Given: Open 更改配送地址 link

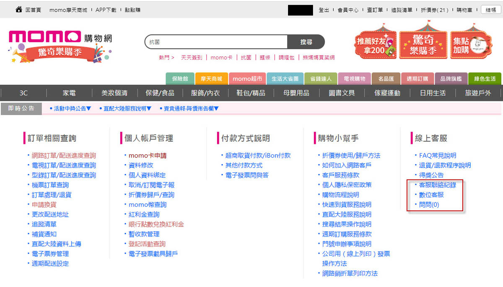Looking at the screenshot, I should (50, 215).
